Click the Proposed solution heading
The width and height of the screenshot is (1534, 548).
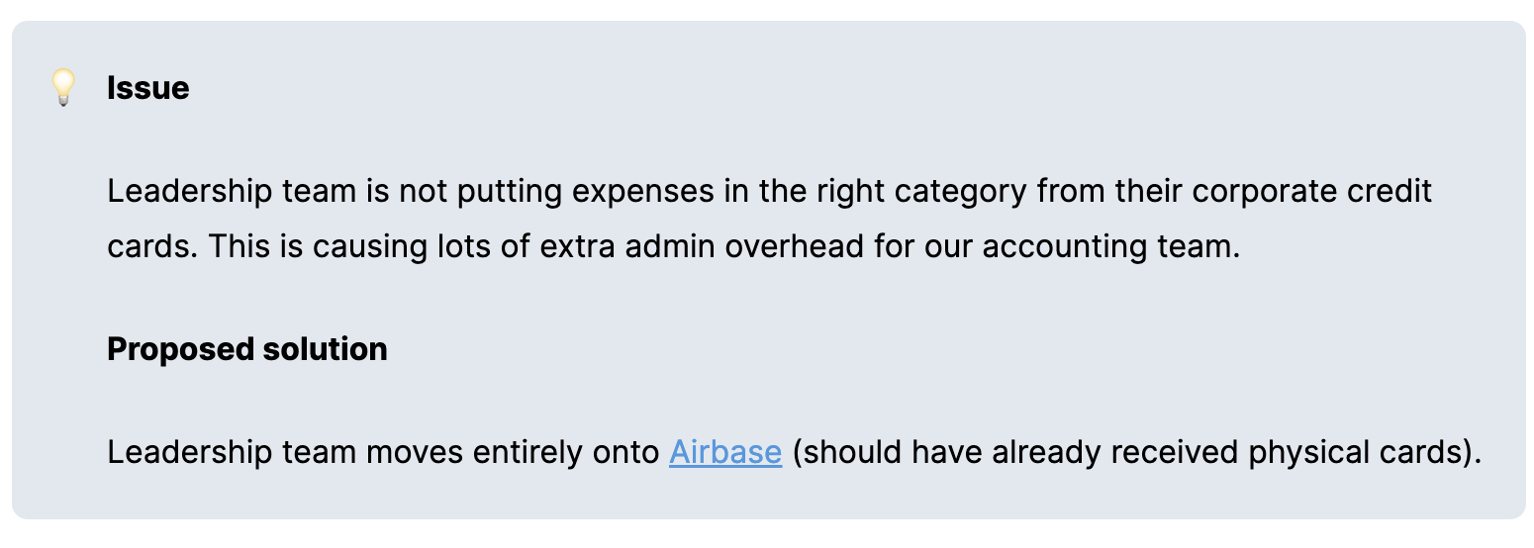coord(246,349)
